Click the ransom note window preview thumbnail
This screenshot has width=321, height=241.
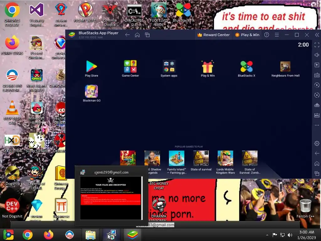111,198
